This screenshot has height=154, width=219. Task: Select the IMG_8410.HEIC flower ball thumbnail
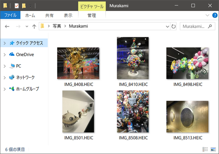133,58
